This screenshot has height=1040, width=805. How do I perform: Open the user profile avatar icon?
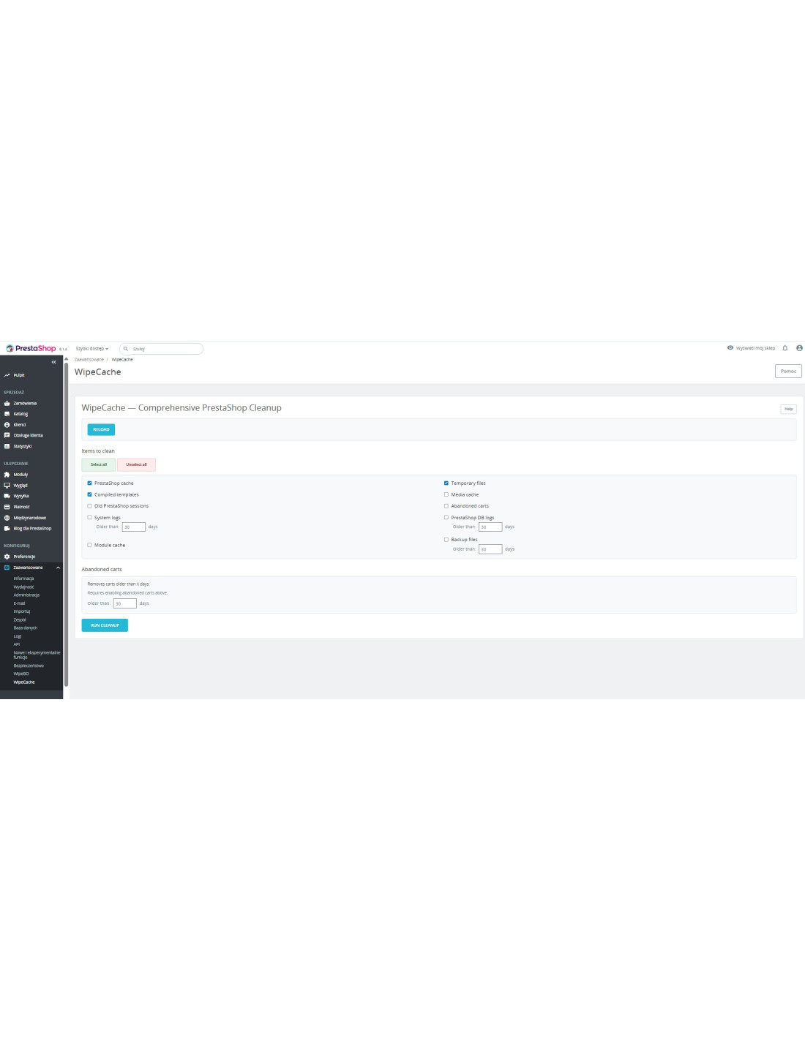799,348
